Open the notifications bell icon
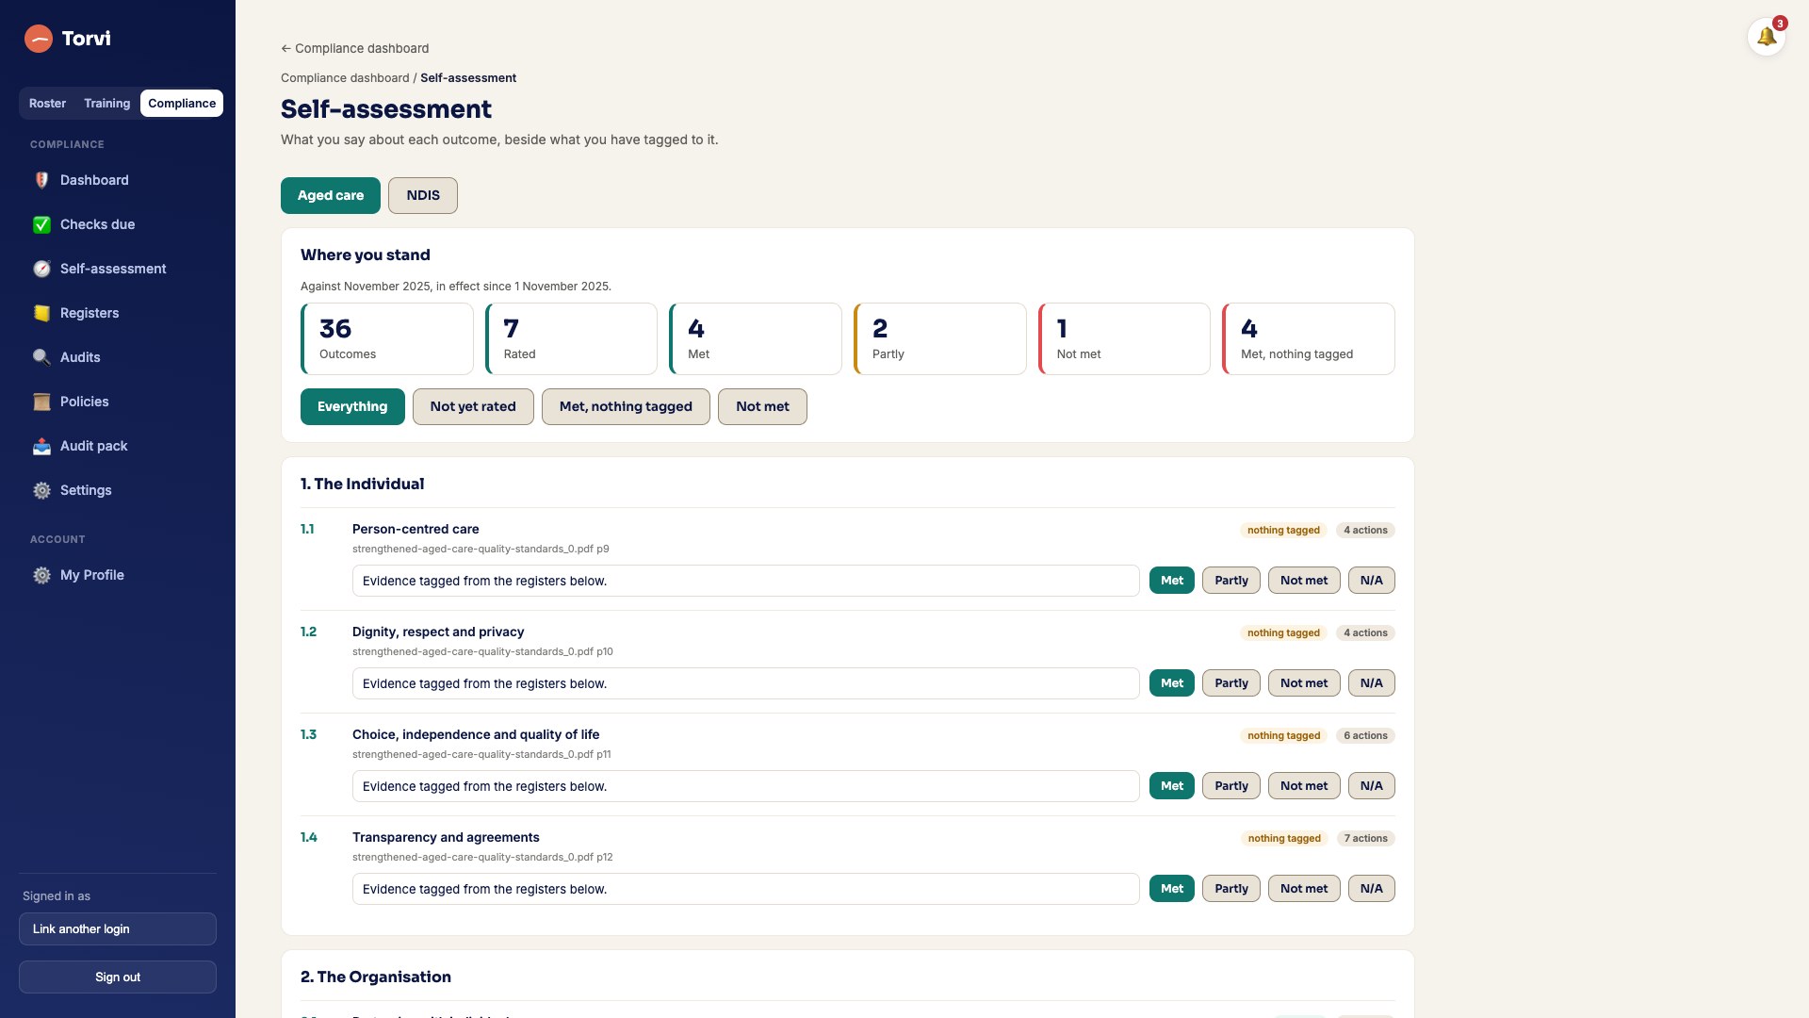1809x1018 pixels. (1766, 38)
